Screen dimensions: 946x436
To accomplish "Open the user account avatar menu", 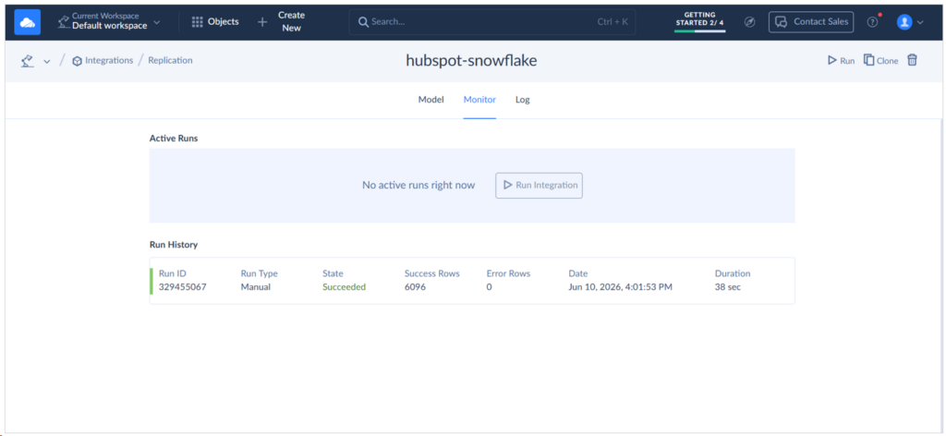I will pyautogui.click(x=904, y=22).
